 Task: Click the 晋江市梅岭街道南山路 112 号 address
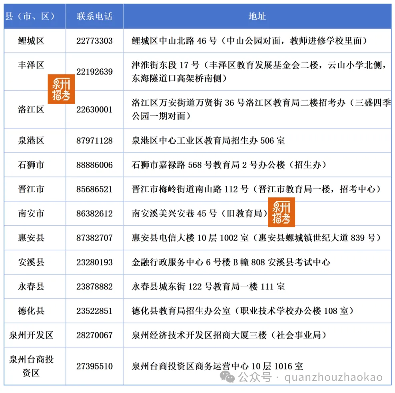[x=256, y=189]
